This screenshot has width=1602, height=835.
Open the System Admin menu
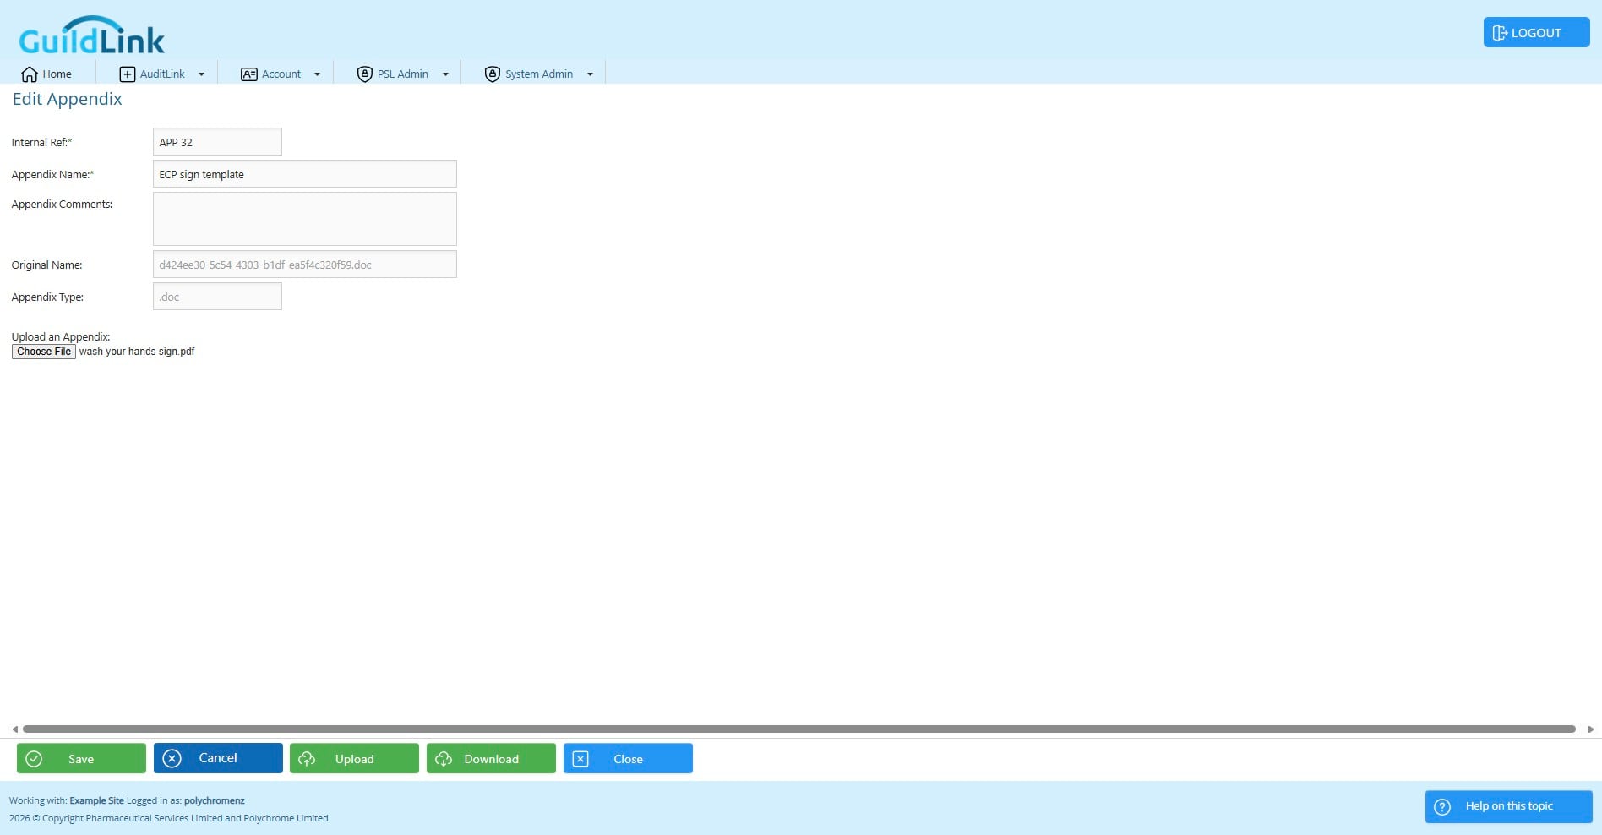(538, 74)
